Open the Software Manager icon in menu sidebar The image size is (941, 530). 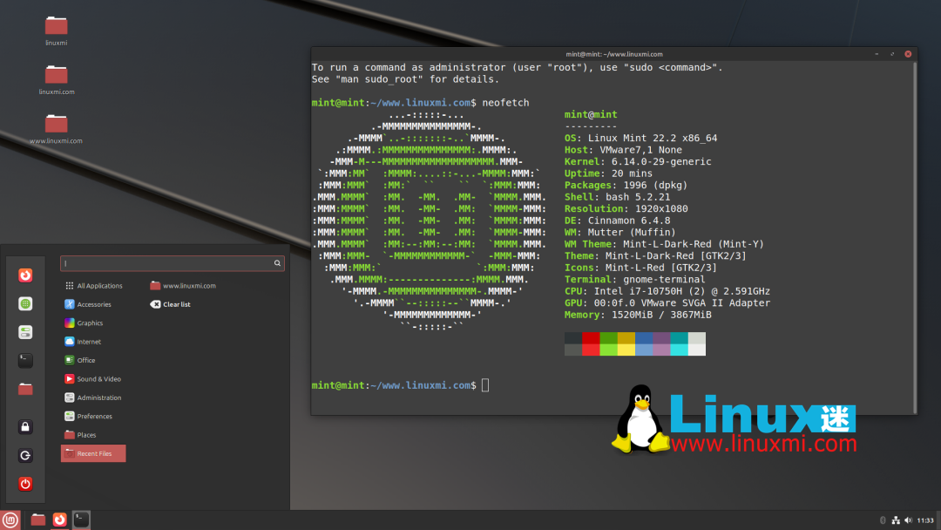[25, 303]
